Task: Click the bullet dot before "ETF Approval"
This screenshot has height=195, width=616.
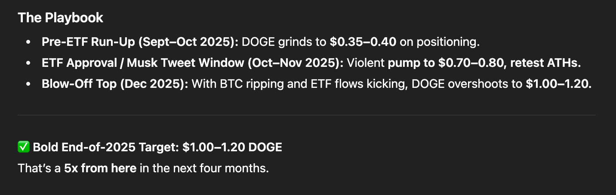Action: click(28, 63)
